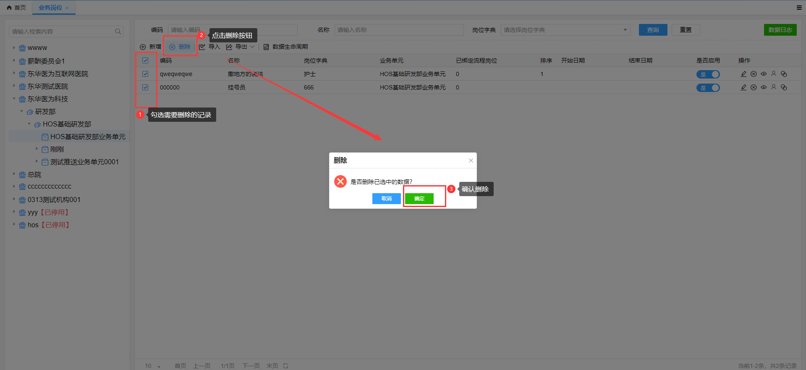Collapse the 东华医为科技 tree node
806x370 pixels.
point(14,99)
